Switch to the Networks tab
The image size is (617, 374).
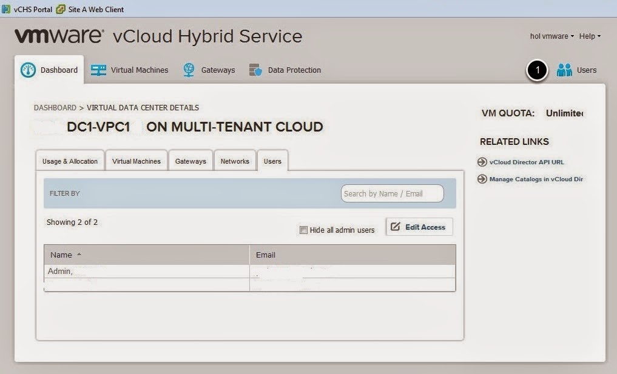coord(235,161)
